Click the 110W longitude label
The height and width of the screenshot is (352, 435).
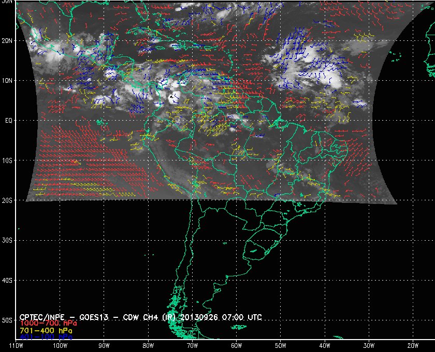16,346
